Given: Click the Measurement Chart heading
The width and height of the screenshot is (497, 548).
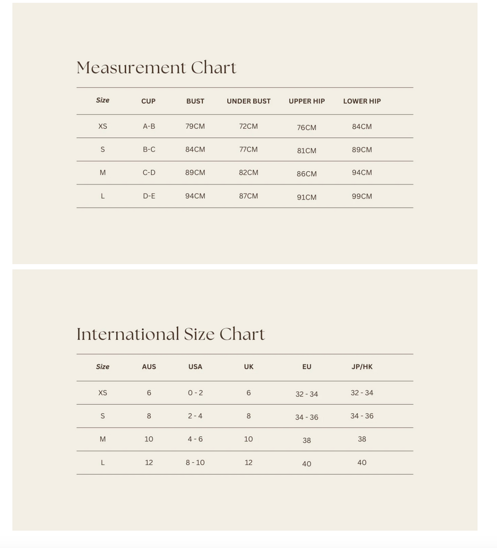Looking at the screenshot, I should pos(156,68).
